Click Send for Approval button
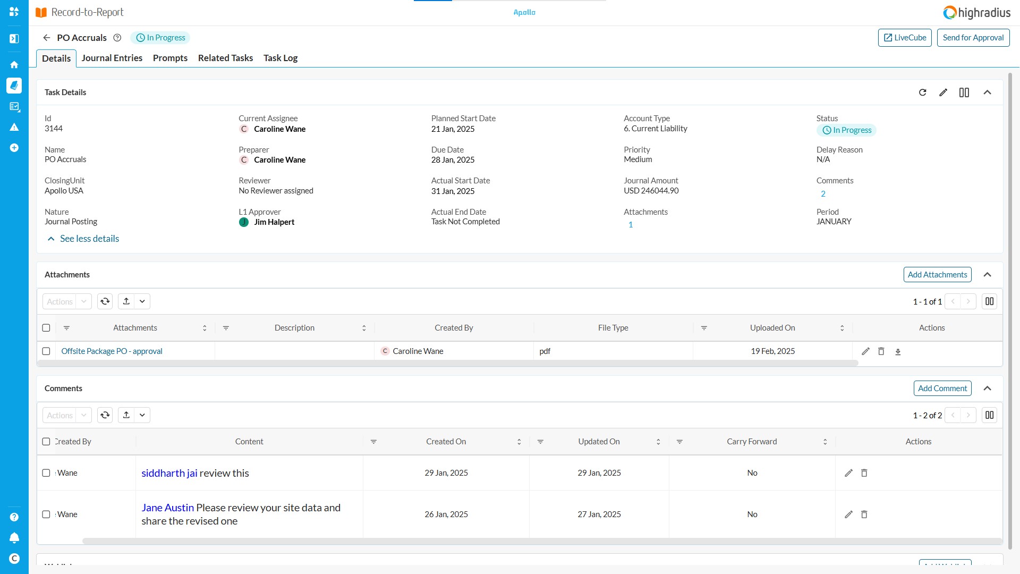 tap(973, 38)
